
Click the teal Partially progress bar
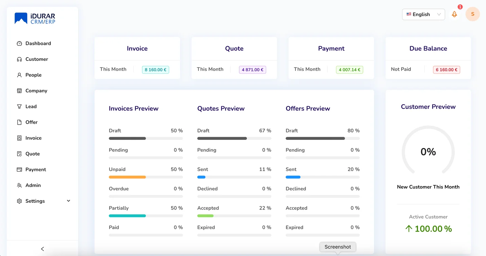click(x=146, y=216)
